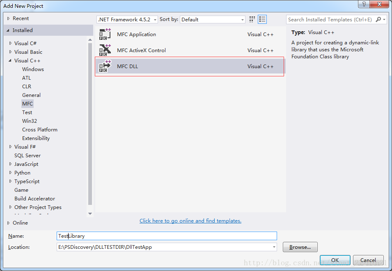Expand the JavaScript node
The image size is (392, 271).
[x=10, y=164]
